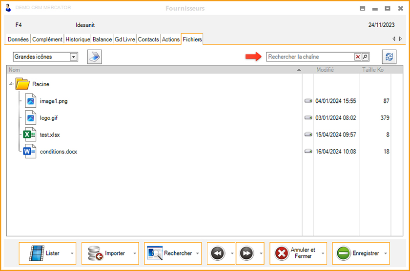Viewport: 410px width, 271px height.
Task: Go to next record with forward button
Action: click(246, 253)
